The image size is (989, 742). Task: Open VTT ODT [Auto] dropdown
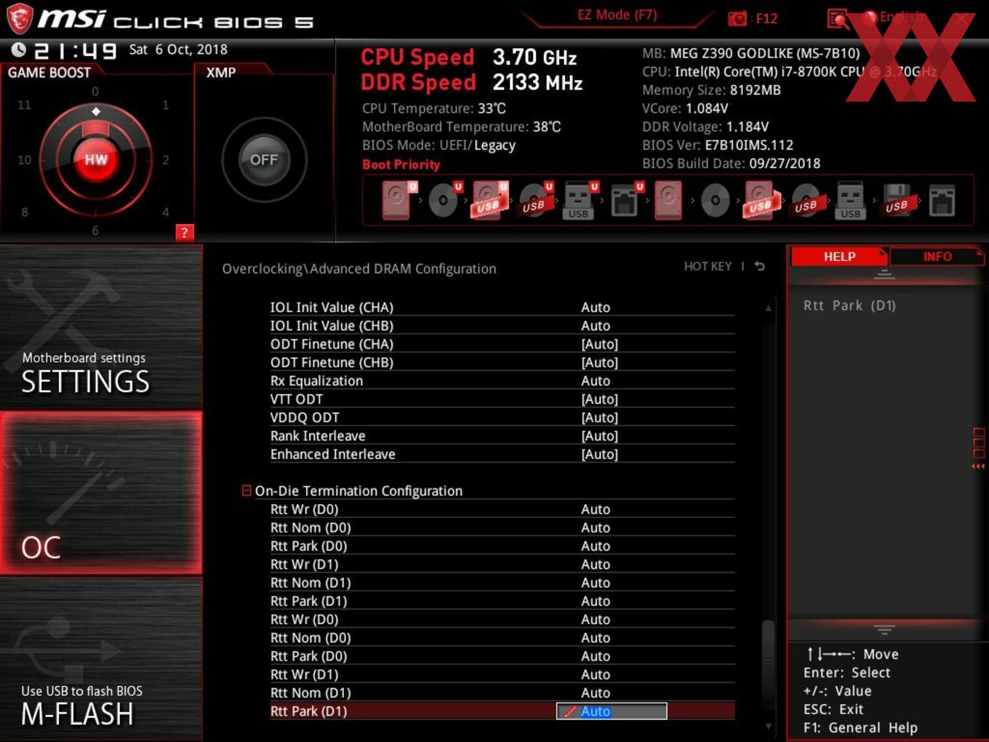pyautogui.click(x=599, y=399)
